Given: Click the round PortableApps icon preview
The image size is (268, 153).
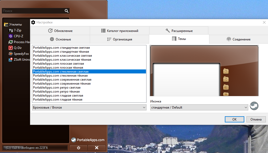Looking at the screenshot, I should [254, 106].
